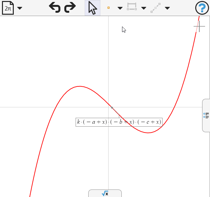Expand the document menu dropdown arrow
Viewport: 210px width, 197px height.
(20, 8)
